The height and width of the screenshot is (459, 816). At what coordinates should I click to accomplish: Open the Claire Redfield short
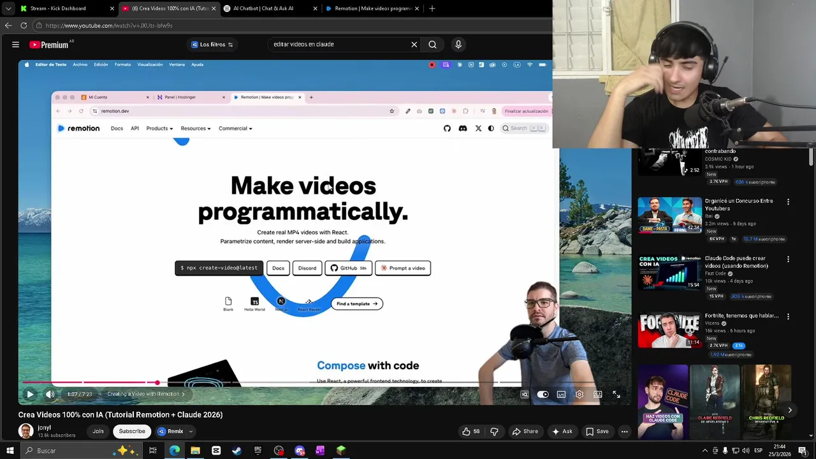click(x=715, y=402)
